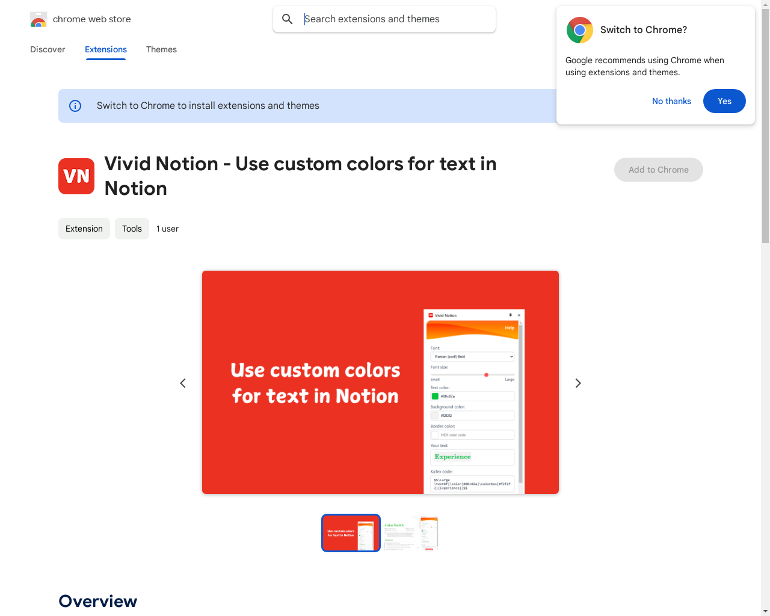Show the previous screenshot arrow
This screenshot has width=770, height=616.
183,383
